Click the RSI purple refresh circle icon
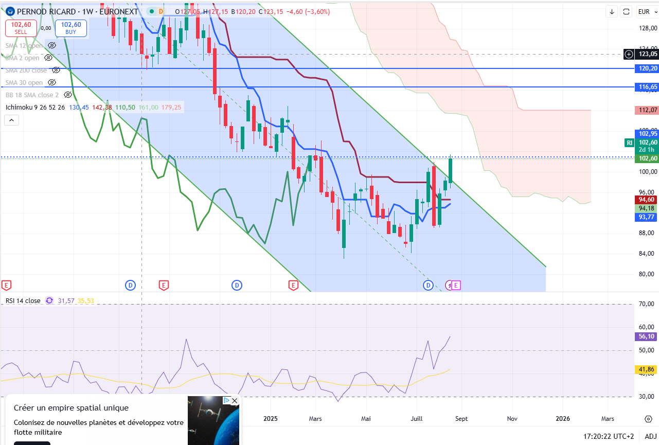This screenshot has width=659, height=445. point(49,300)
